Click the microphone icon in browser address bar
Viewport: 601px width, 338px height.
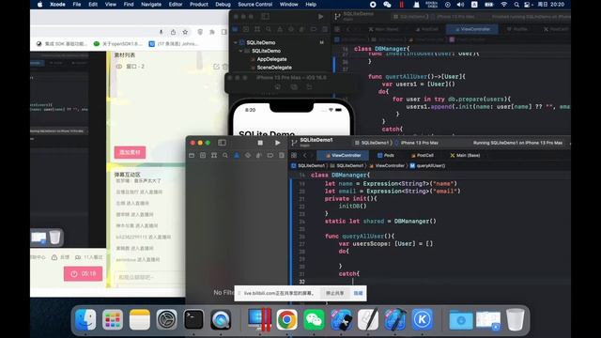(x=161, y=32)
